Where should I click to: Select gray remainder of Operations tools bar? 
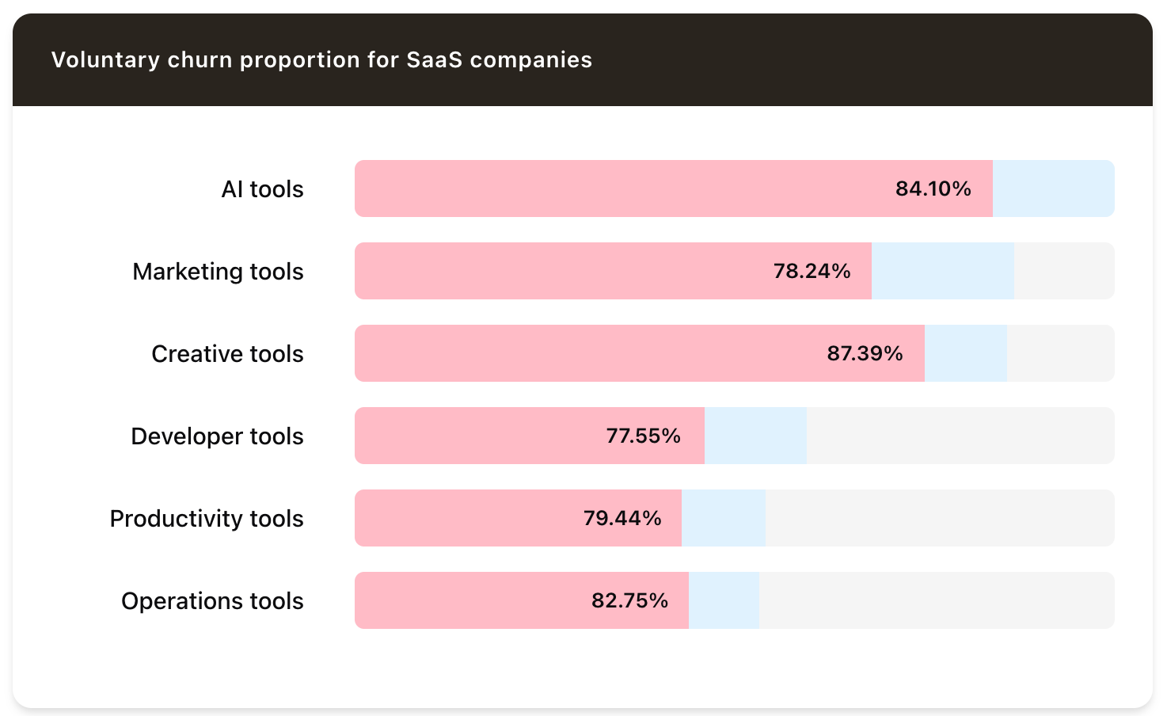click(936, 601)
